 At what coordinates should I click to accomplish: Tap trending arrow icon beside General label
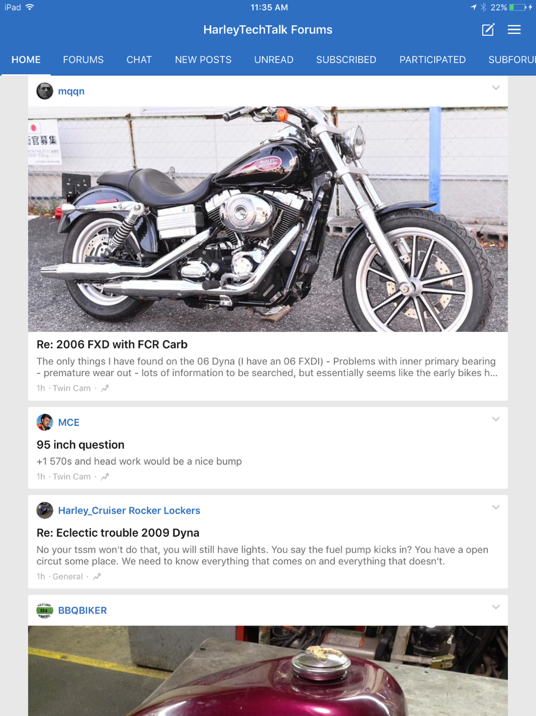pos(97,576)
